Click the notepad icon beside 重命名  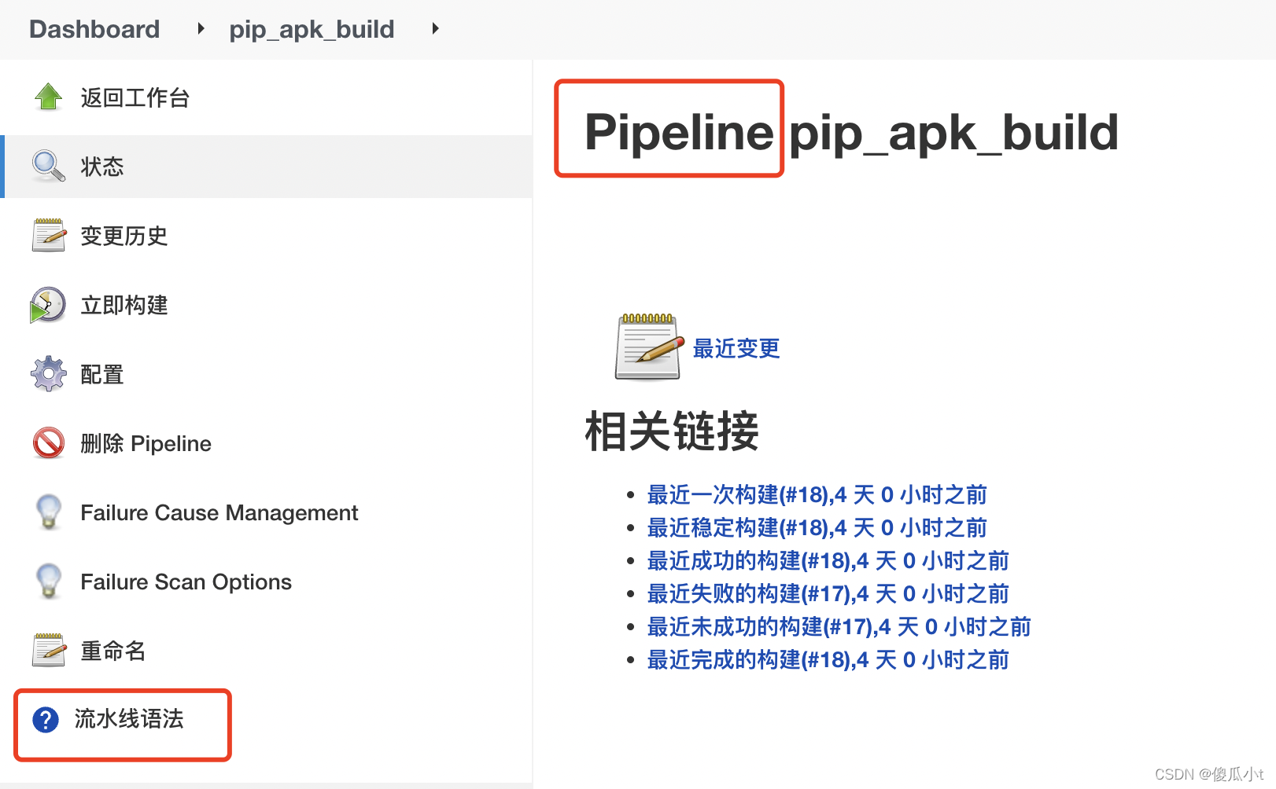pyautogui.click(x=49, y=650)
